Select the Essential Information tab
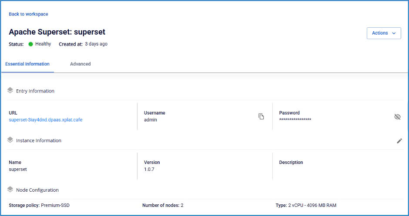The height and width of the screenshot is (216, 409). pyautogui.click(x=27, y=64)
